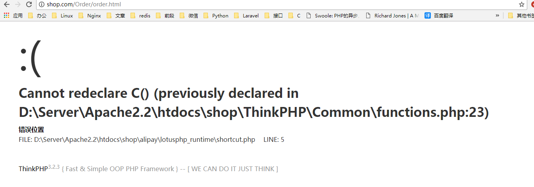Viewport: 534px width, 187px height.
Task: Bookmark this page with the star icon
Action: click(521, 4)
